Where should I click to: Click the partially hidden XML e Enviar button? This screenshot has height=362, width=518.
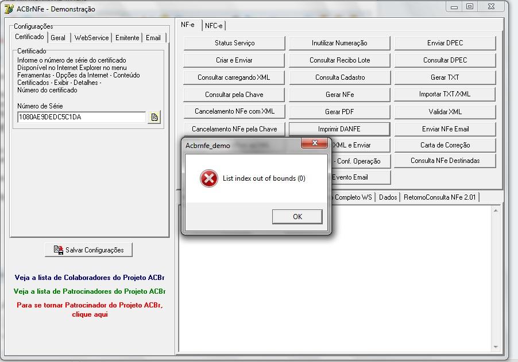360,145
